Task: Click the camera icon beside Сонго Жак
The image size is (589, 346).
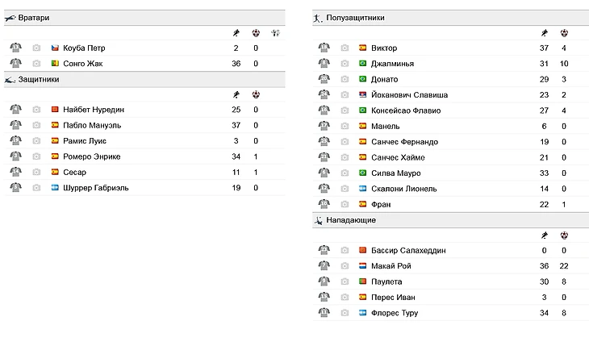Action: click(x=36, y=64)
